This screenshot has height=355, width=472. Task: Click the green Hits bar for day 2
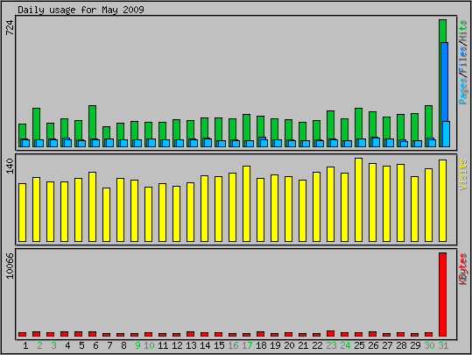coord(37,124)
